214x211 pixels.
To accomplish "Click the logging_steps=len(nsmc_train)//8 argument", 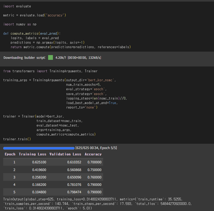I will click(97, 98).
